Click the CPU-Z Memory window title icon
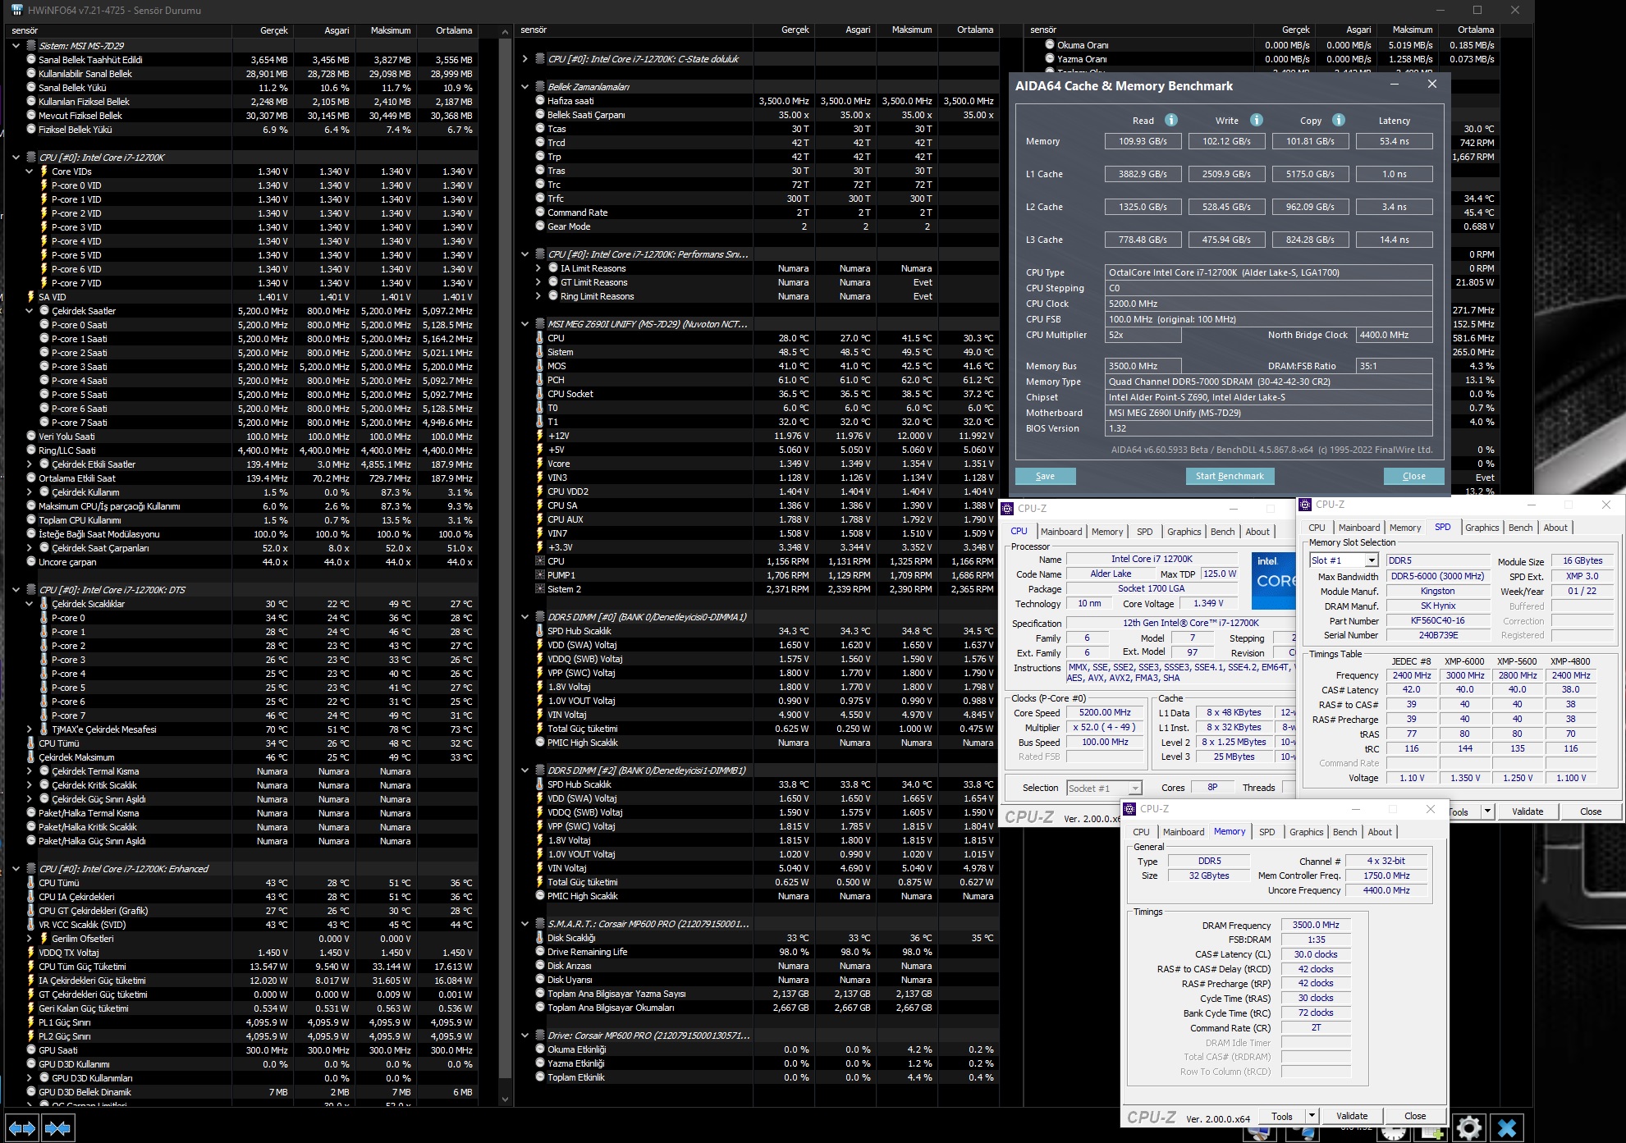 (x=1130, y=809)
